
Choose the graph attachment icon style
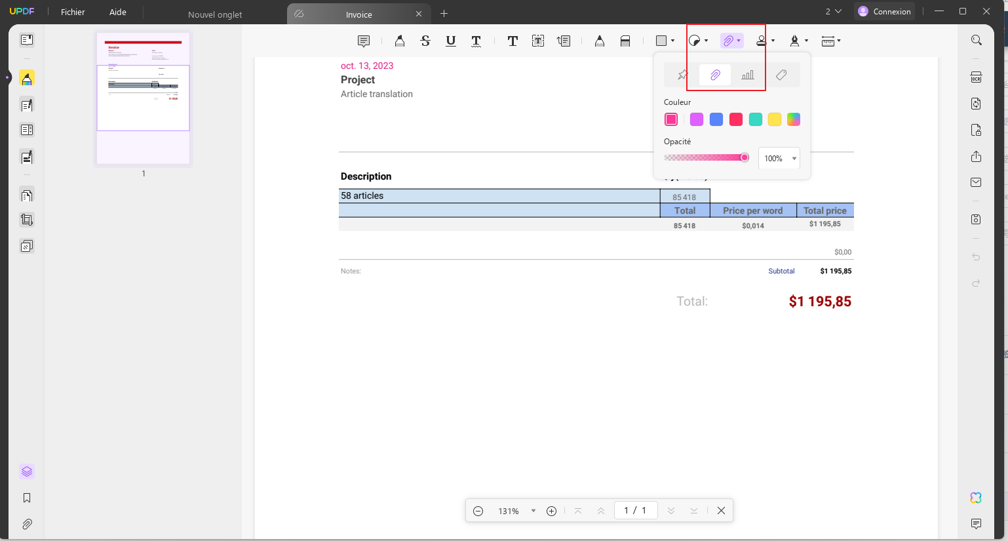tap(748, 75)
